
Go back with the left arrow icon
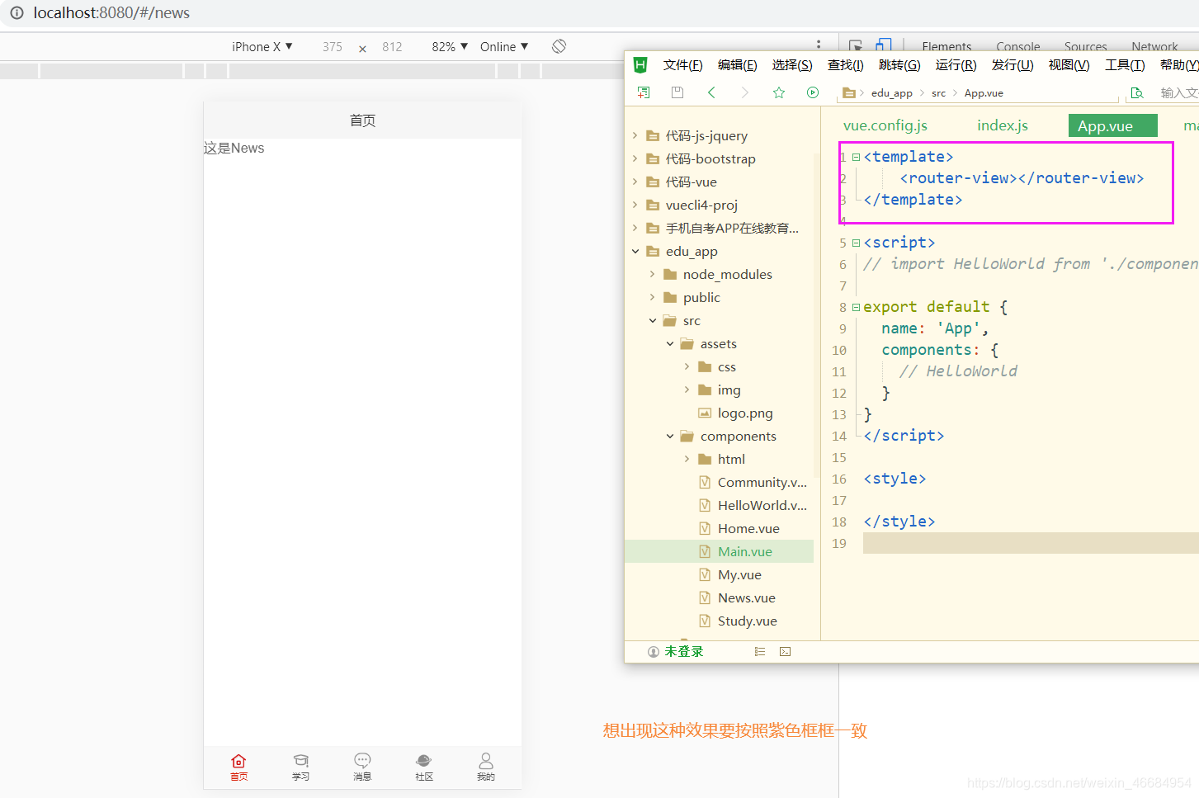click(x=711, y=92)
